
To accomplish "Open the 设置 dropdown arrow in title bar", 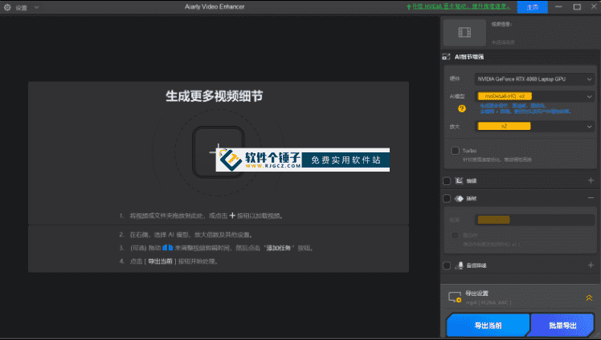I will [36, 7].
